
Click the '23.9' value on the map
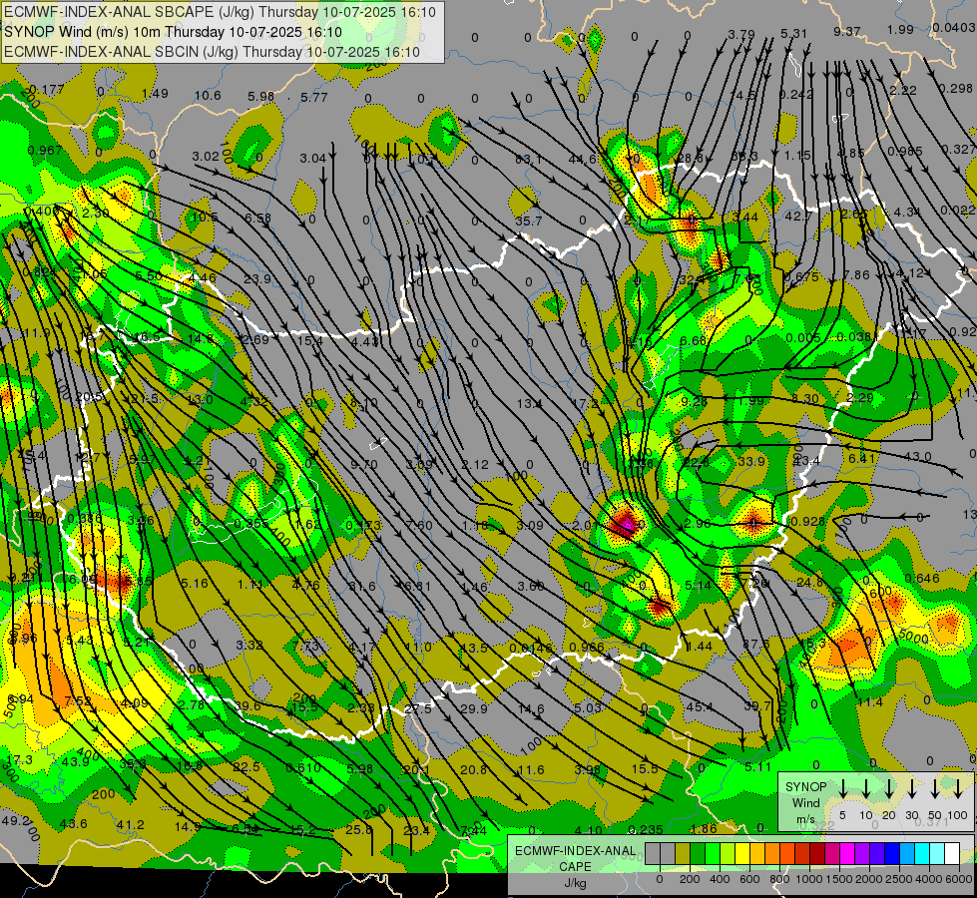coord(256,278)
